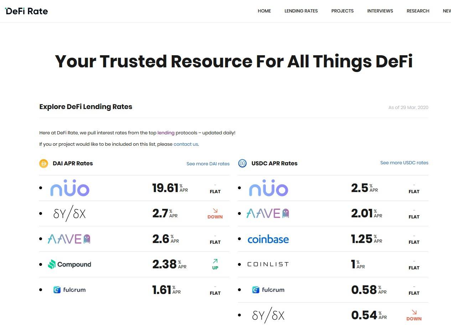Go to the HOME menu item
451x325 pixels.
264,11
